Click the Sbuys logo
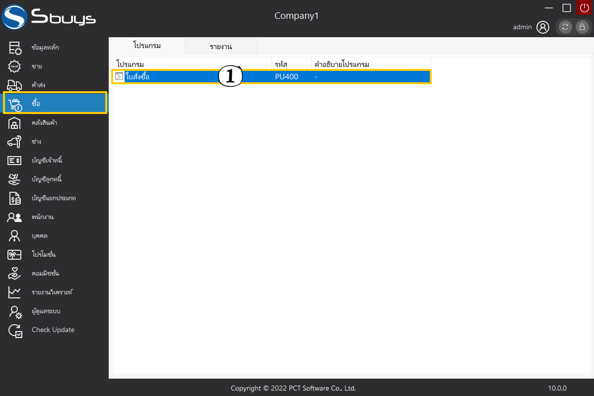 49,18
